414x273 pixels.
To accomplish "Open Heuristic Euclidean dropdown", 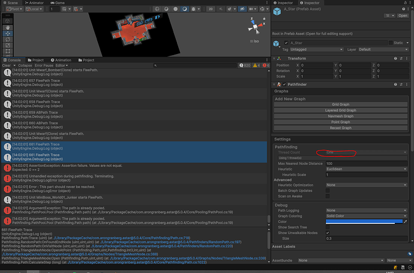I will click(367, 169).
